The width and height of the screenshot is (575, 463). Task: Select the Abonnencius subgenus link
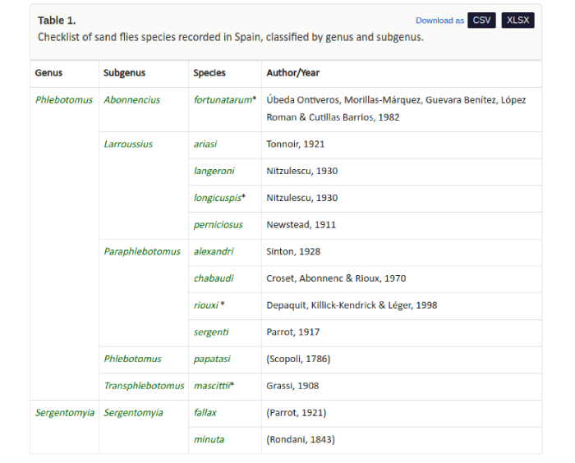pos(131,100)
